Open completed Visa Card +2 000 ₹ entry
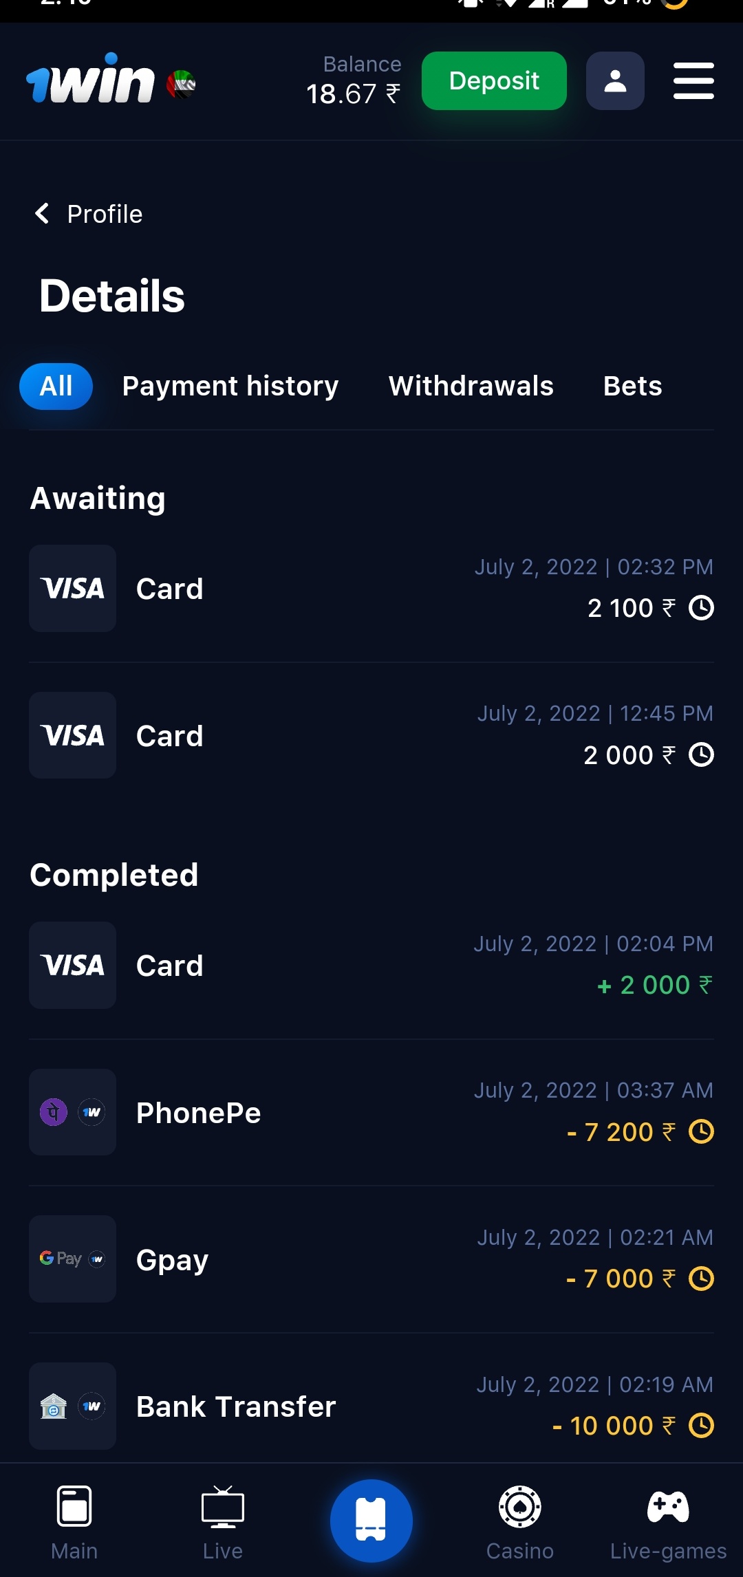Viewport: 743px width, 1577px height. click(x=371, y=965)
